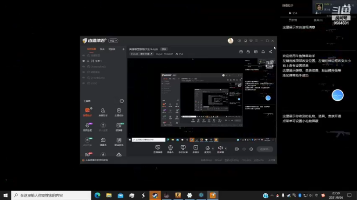The image size is (357, 200).
Task: Open the download tool with green badge in third row
Action: (87, 142)
